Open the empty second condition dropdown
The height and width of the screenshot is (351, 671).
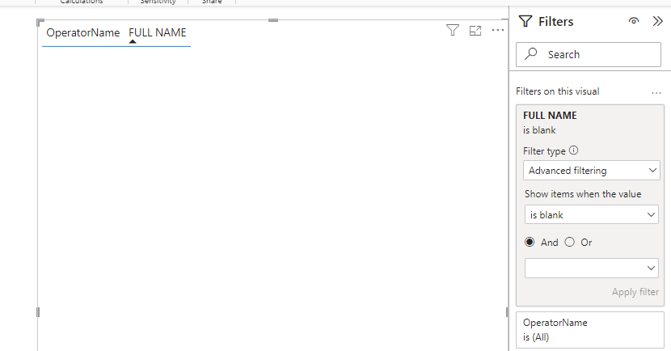[592, 268]
